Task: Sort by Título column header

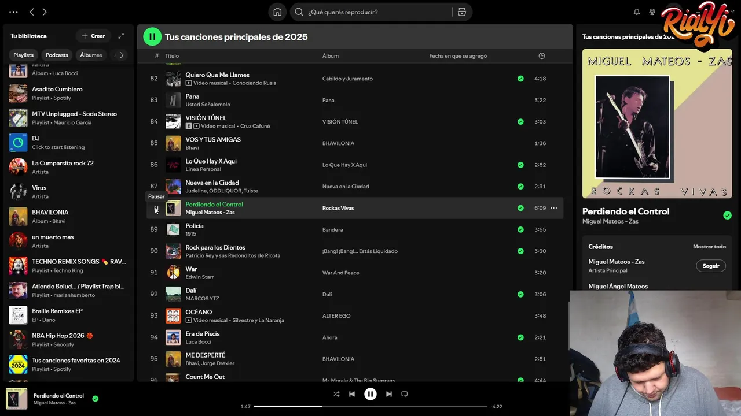Action: click(172, 56)
